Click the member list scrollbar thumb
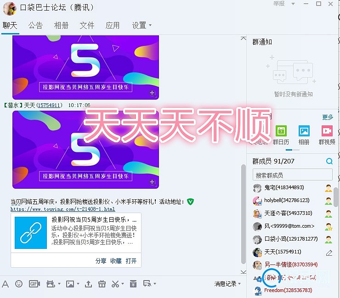Screen dimensions: 340x298 336,197
